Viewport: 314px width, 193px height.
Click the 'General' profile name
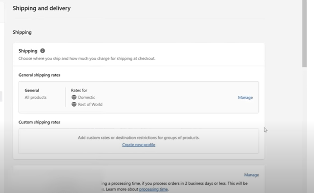coord(32,90)
